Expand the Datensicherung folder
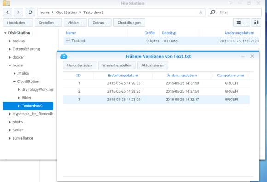Screen dimensions: 267x182 click(x=10, y=49)
